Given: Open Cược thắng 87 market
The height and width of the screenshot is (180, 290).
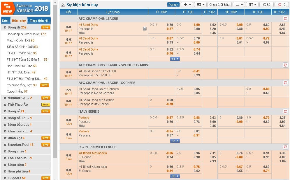Looking at the screenshot, I should [17, 91].
